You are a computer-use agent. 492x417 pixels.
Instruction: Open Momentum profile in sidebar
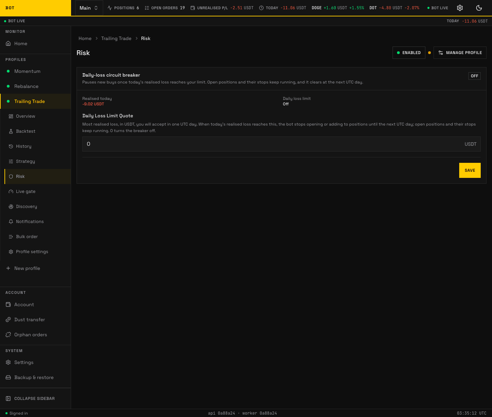(36, 71)
